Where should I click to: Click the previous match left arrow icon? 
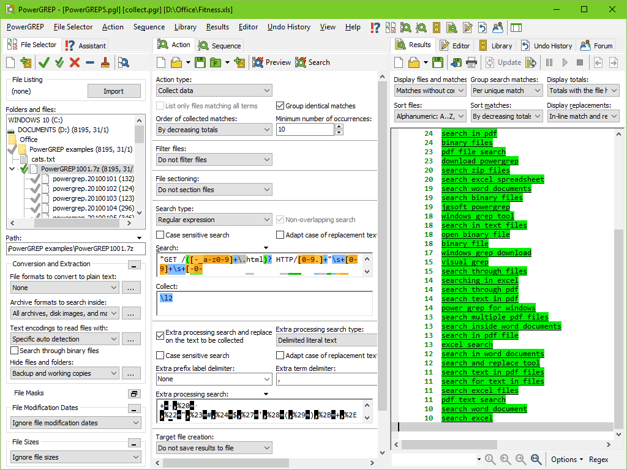click(598, 62)
